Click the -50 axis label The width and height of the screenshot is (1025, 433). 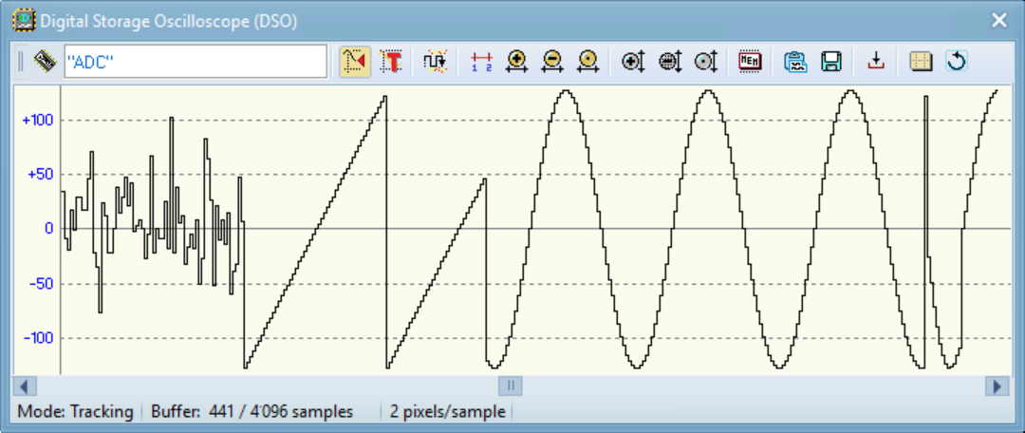(x=41, y=283)
